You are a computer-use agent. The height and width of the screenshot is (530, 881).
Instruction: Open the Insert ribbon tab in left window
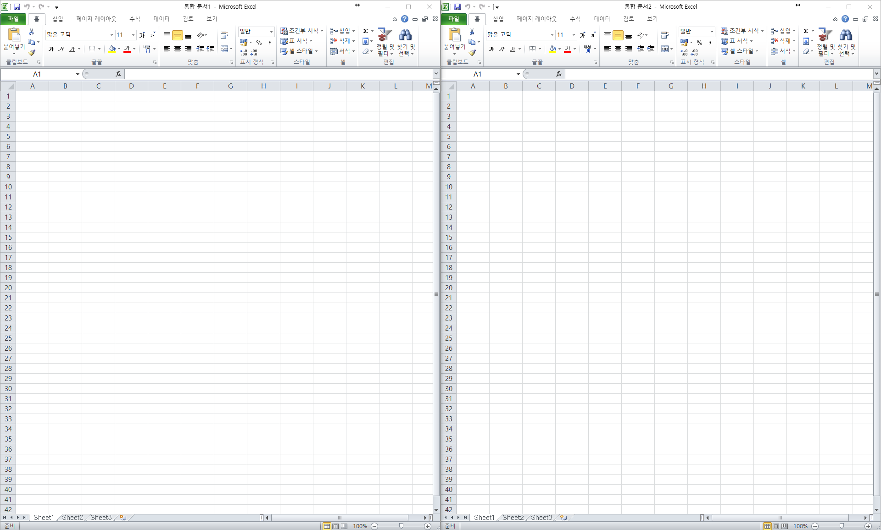57,19
